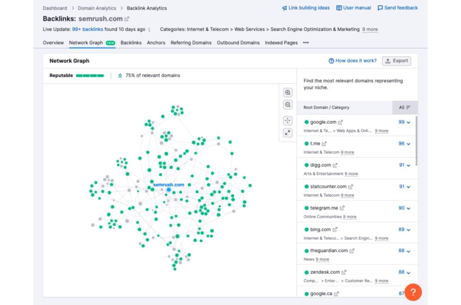Click the external link icon next to google.com
Image resolution: width=461 pixels, height=305 pixels.
pyautogui.click(x=340, y=122)
